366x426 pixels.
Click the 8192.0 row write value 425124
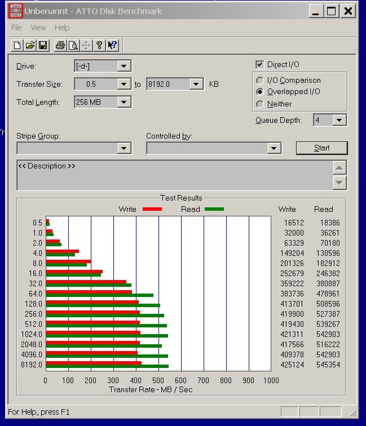tap(292, 365)
